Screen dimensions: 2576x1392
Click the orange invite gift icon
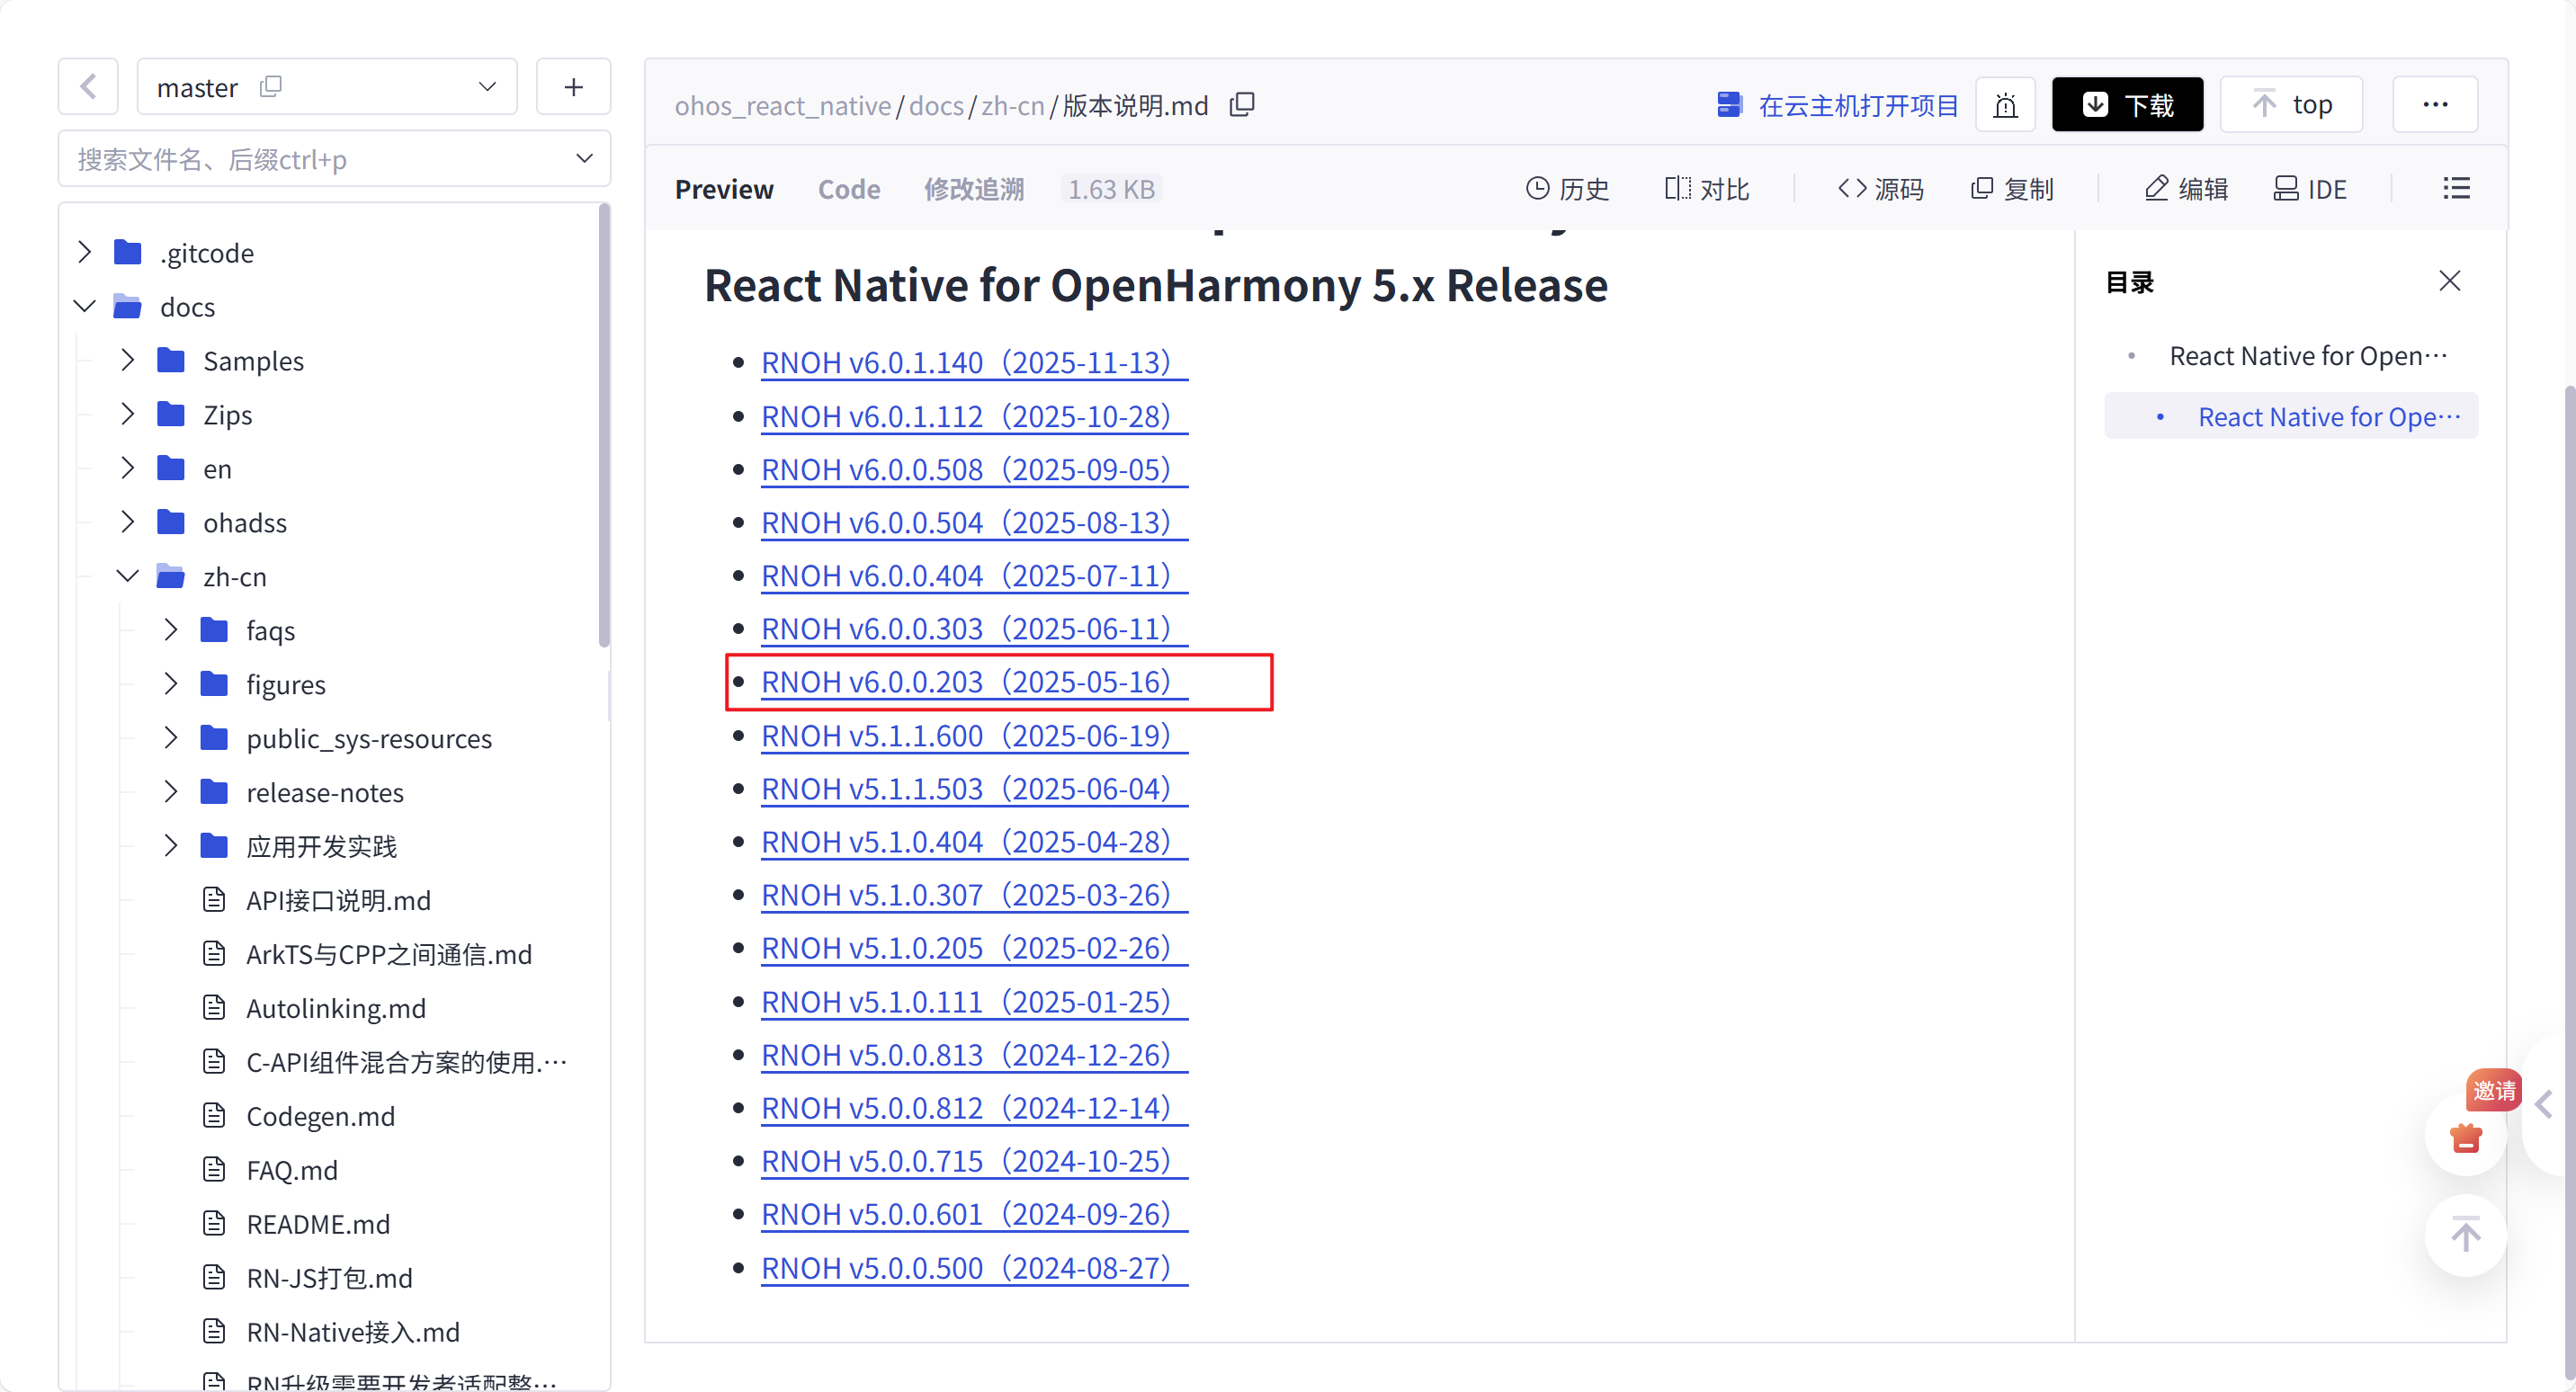[x=2466, y=1137]
